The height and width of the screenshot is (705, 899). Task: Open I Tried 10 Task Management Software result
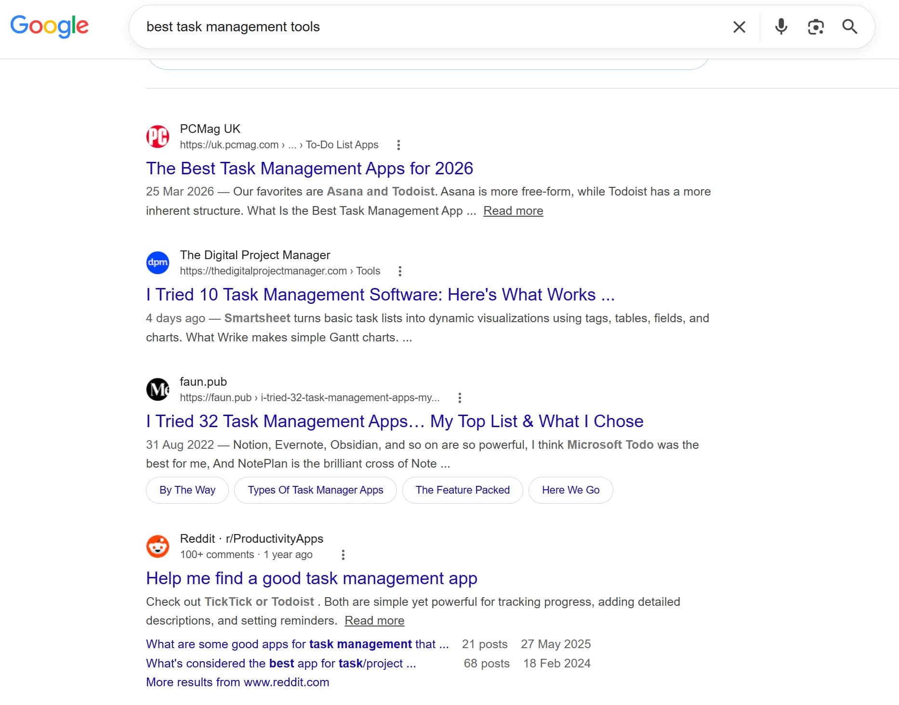pos(380,295)
